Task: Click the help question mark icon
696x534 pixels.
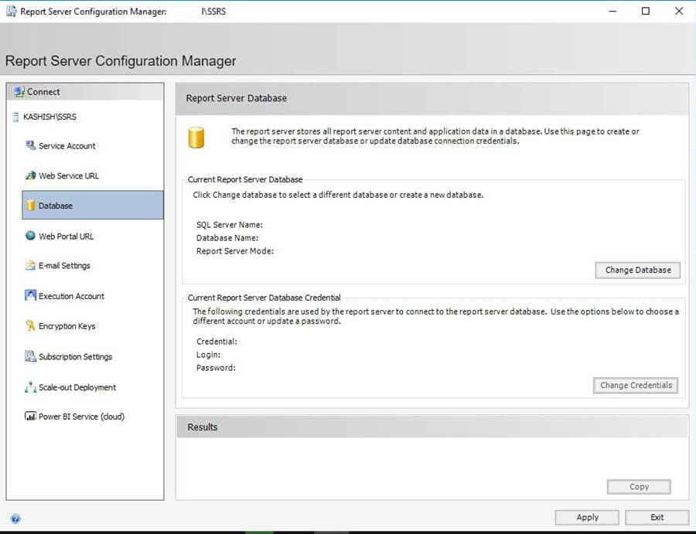Action: click(x=16, y=518)
